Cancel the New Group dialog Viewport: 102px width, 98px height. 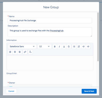coord(11,91)
